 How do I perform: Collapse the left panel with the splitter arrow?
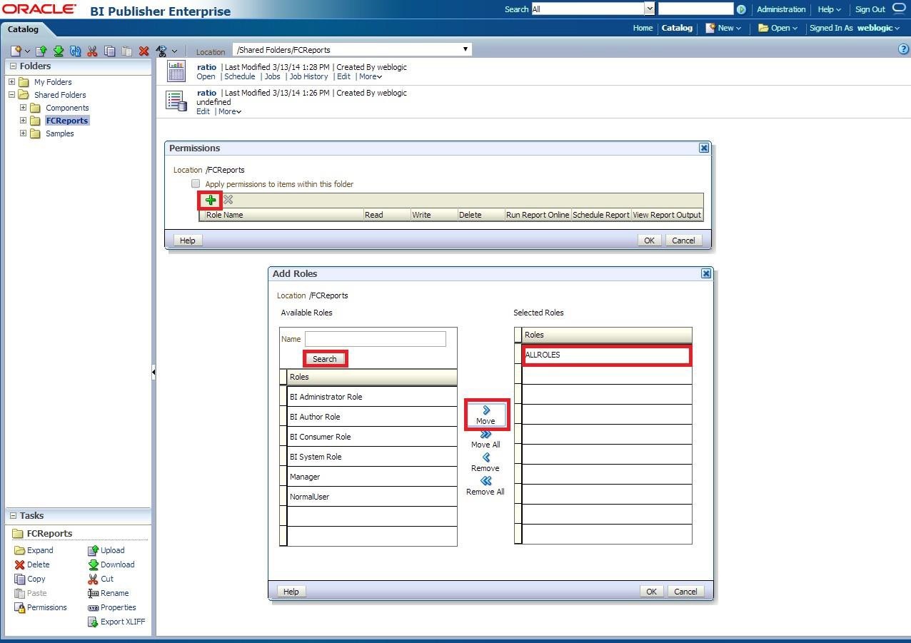click(153, 372)
